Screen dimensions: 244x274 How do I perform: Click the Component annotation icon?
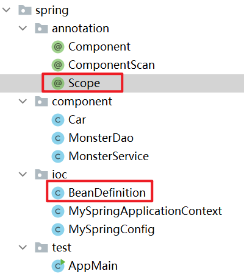coord(58,47)
